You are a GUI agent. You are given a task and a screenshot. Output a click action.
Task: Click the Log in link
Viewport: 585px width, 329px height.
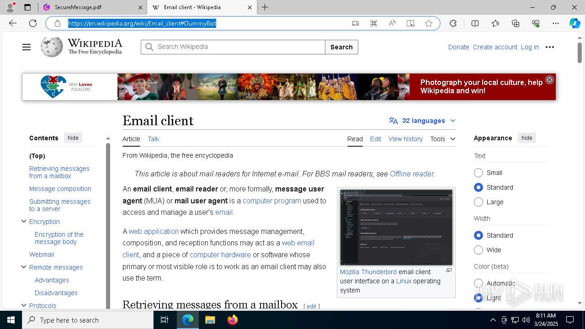(x=530, y=47)
